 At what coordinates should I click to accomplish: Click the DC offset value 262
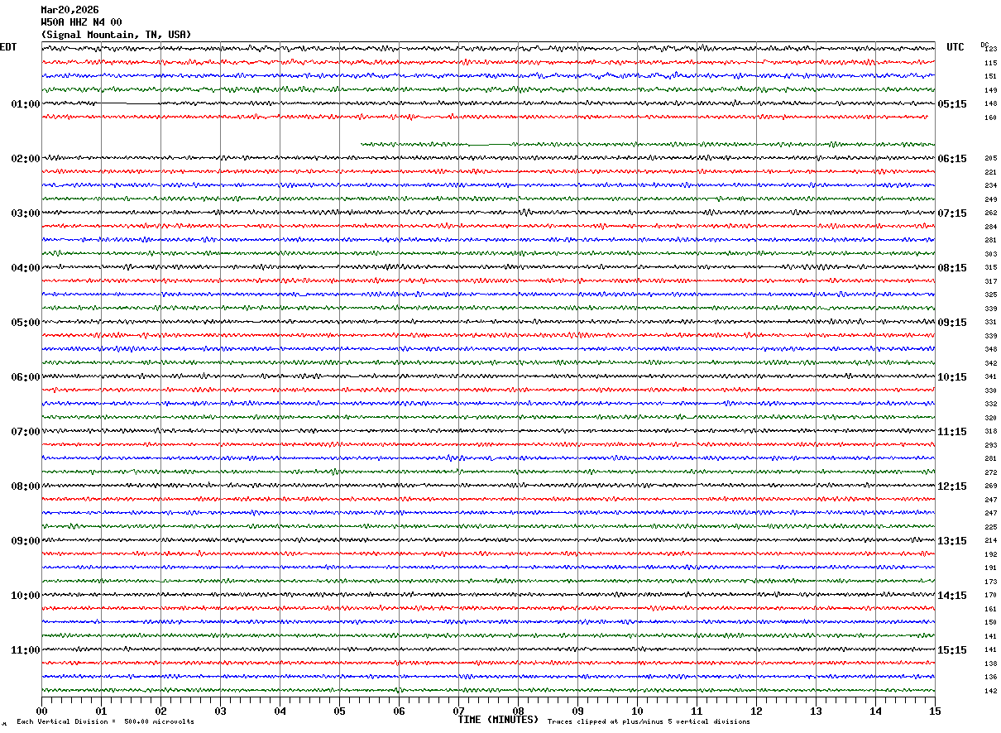point(990,213)
